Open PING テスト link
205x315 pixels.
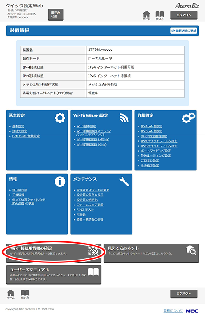[x=85, y=209]
